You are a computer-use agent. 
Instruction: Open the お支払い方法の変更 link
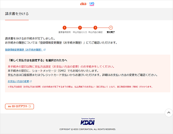(x=18, y=81)
